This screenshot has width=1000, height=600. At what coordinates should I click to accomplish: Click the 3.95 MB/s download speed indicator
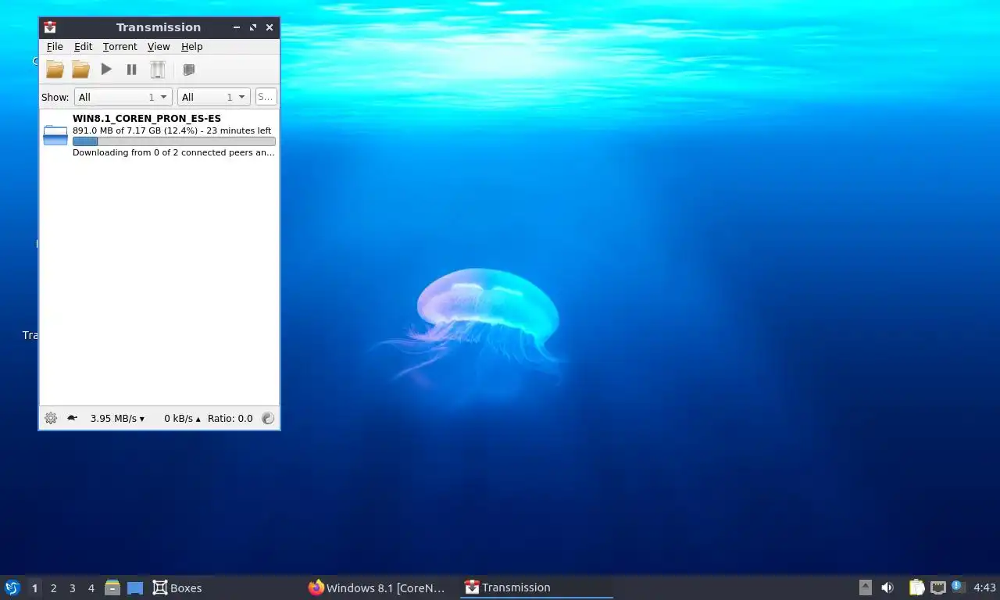[x=117, y=418]
